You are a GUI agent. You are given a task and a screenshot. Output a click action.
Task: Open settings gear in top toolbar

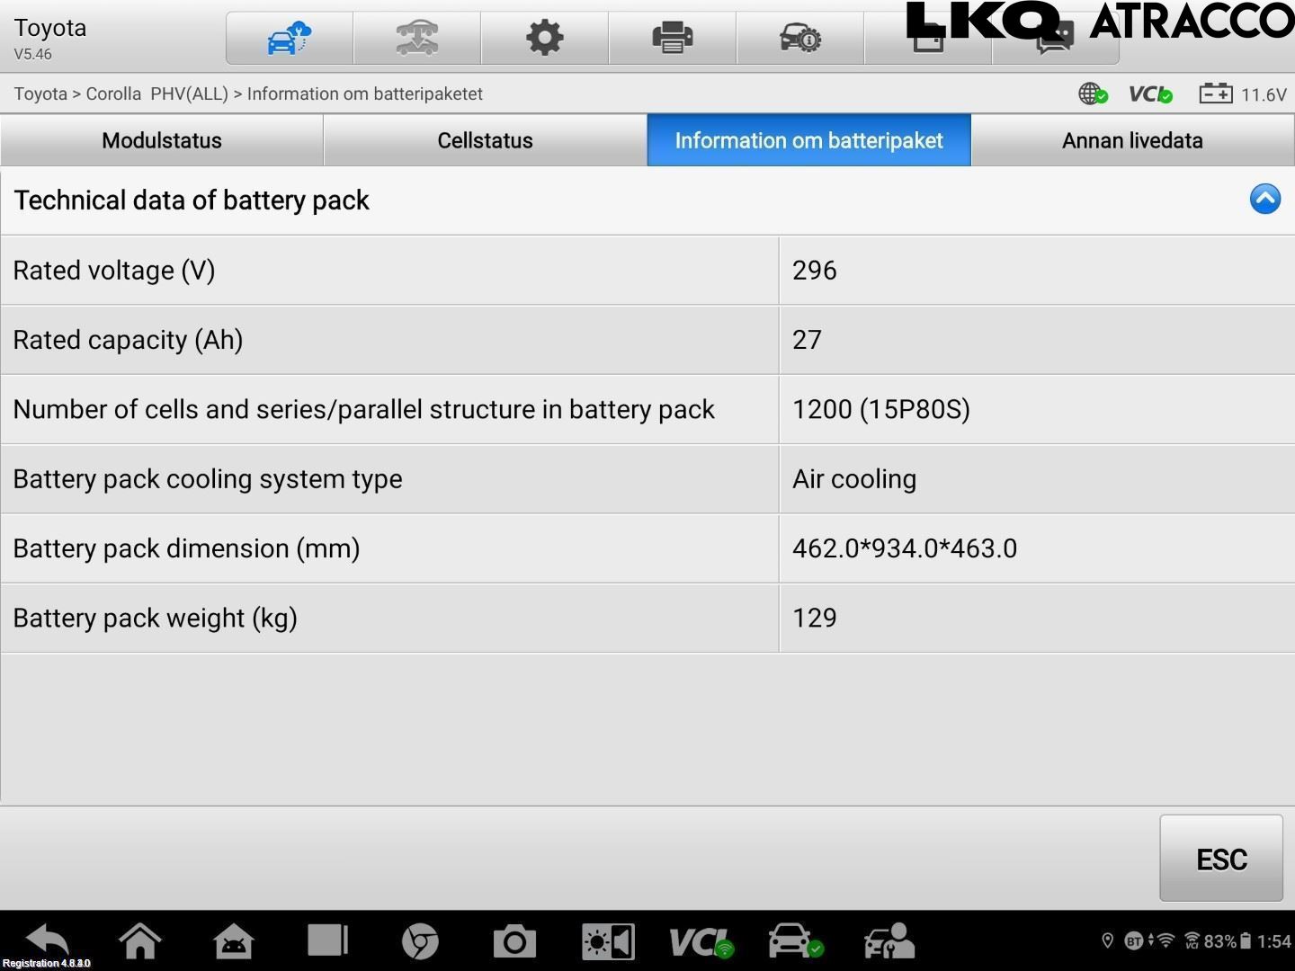(x=544, y=39)
